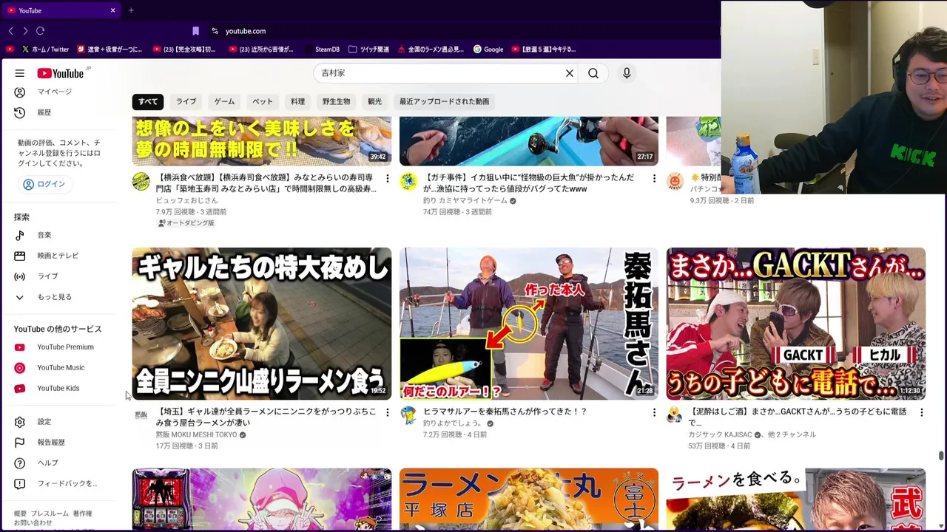The image size is (947, 532).
Task: Visit the 釣りカミヤマライトゲーム channel
Action: 465,200
